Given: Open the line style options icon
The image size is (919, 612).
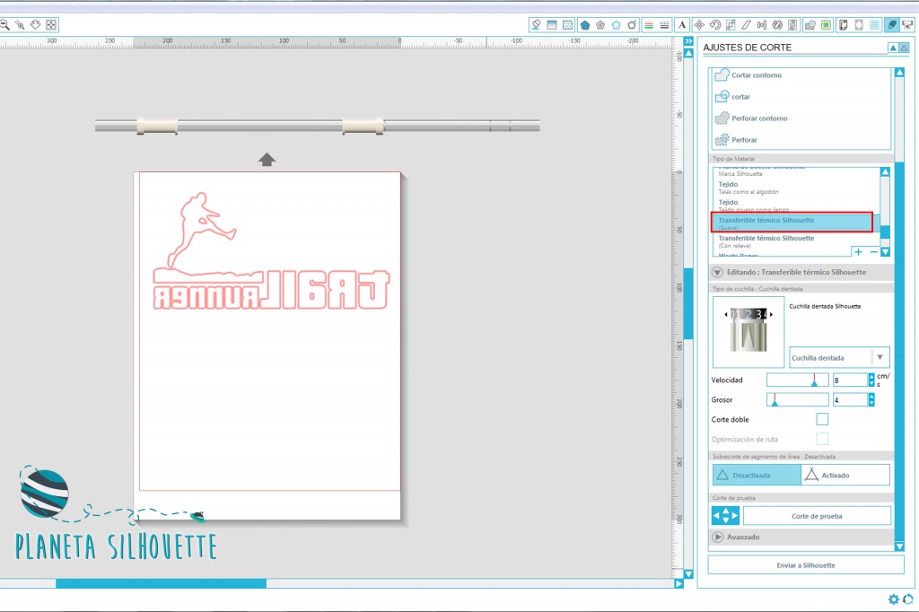Looking at the screenshot, I should 665,24.
